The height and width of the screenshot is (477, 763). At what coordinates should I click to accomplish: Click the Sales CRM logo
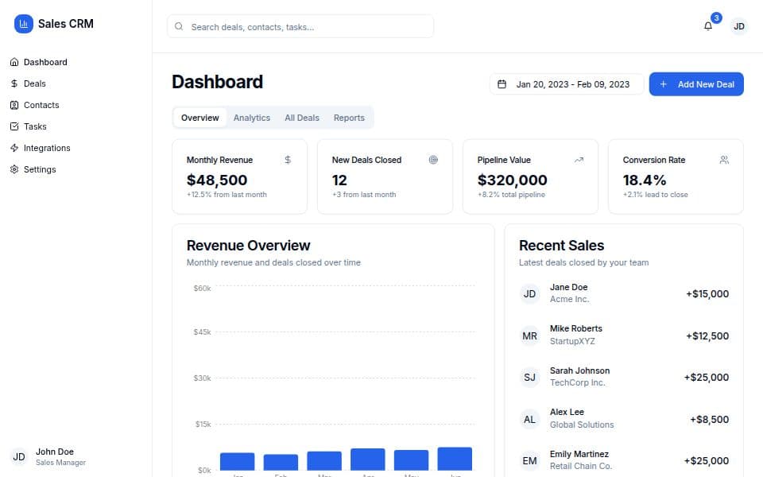coord(52,24)
